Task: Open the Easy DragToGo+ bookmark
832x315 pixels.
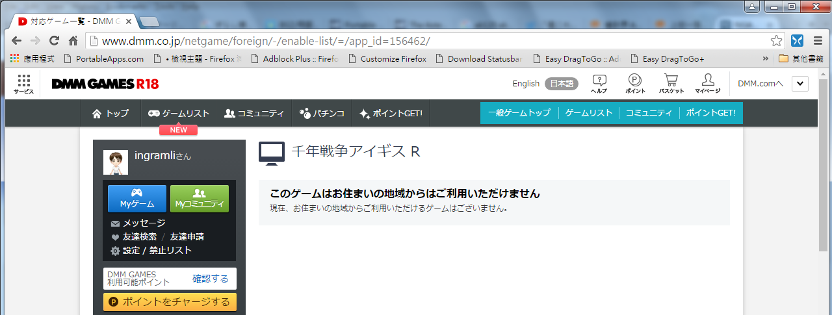Action: coord(668,58)
